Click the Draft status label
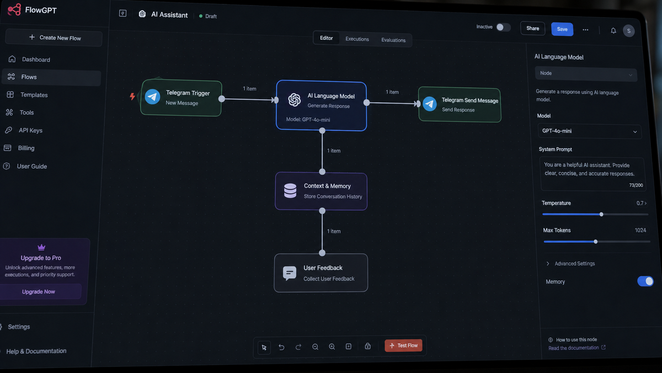662x373 pixels. click(x=211, y=17)
